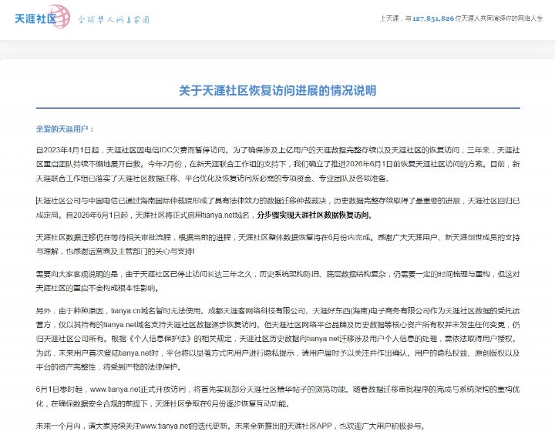Click the line starting 为此，未来用户首次登陆

point(277,353)
